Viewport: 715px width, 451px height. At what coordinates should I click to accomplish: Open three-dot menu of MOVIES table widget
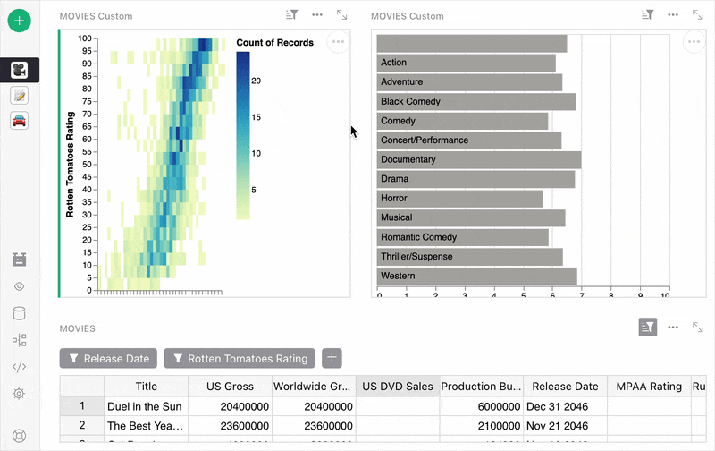pyautogui.click(x=673, y=328)
